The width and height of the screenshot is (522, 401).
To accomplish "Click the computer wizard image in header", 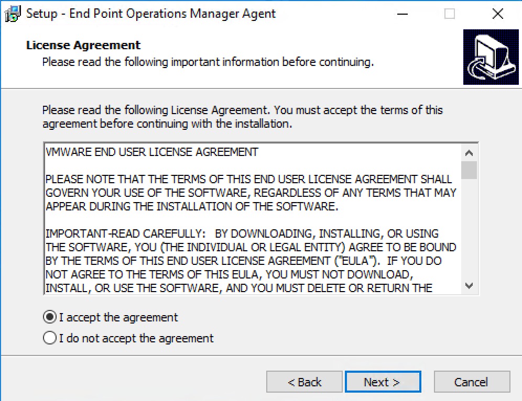I will (x=491, y=57).
